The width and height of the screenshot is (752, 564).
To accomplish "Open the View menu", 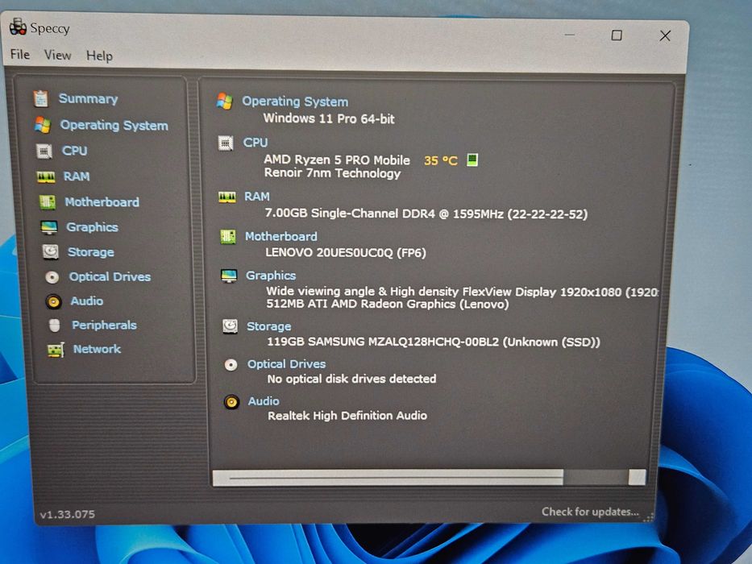I will pos(57,55).
